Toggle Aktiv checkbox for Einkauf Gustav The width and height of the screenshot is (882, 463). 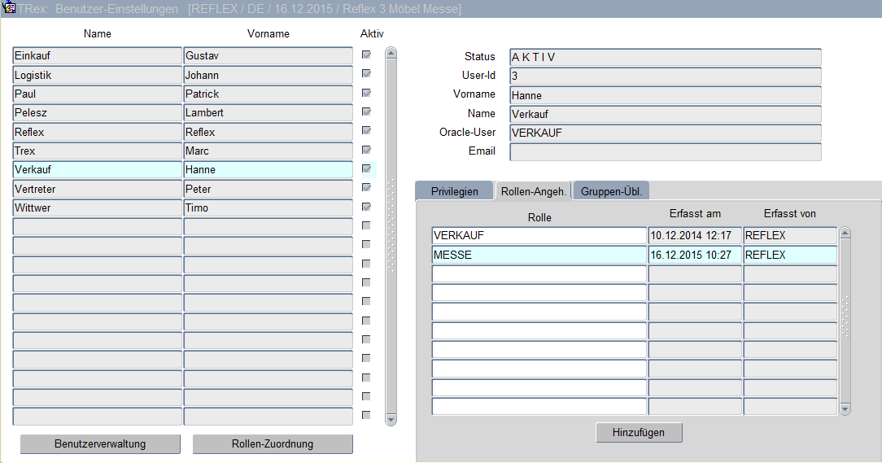(x=366, y=55)
